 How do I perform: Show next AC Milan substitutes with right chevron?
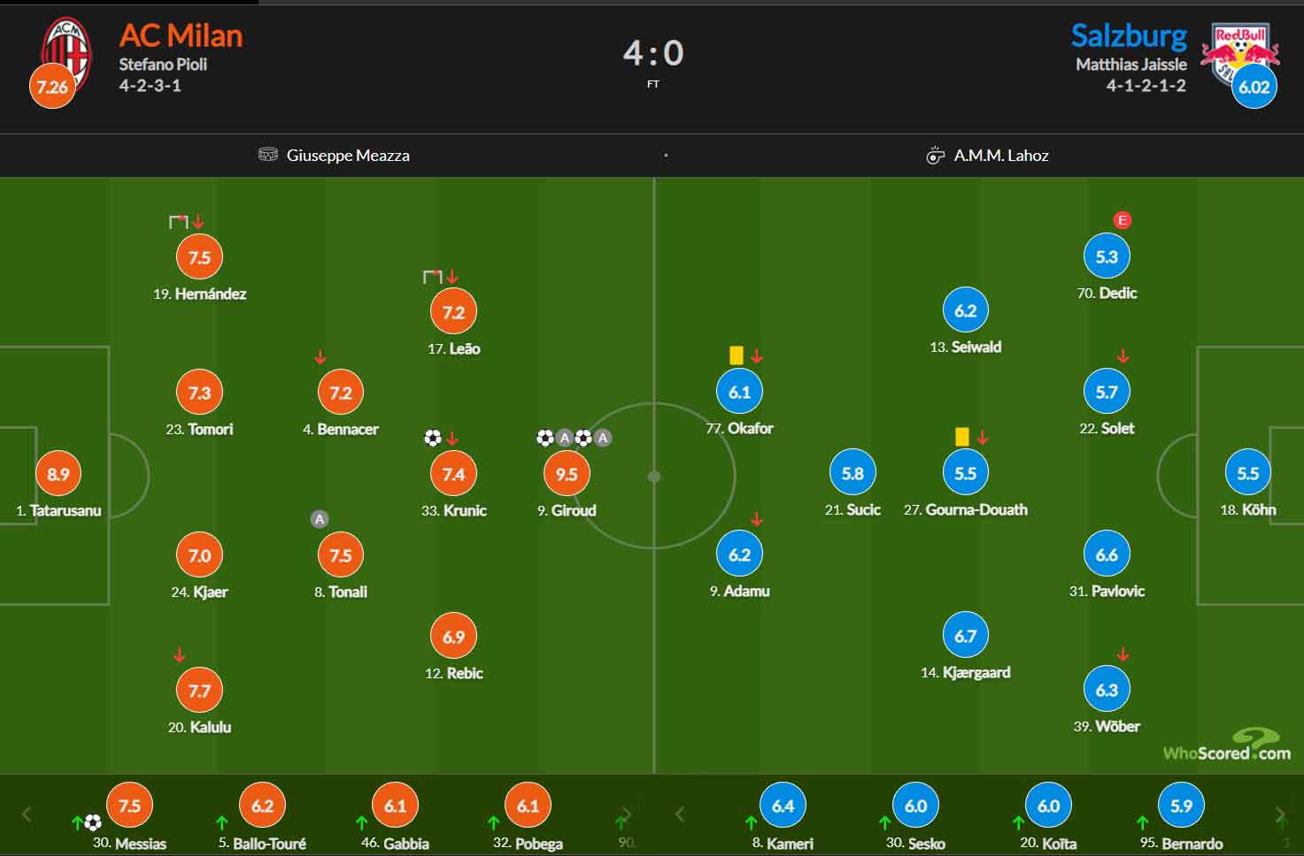(627, 814)
